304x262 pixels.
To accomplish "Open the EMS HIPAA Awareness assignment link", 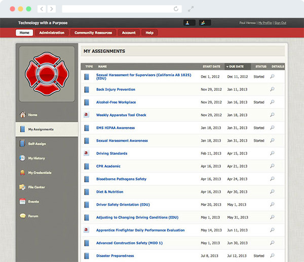I will 116,128.
